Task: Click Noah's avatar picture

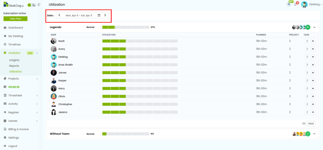Action: point(54,41)
